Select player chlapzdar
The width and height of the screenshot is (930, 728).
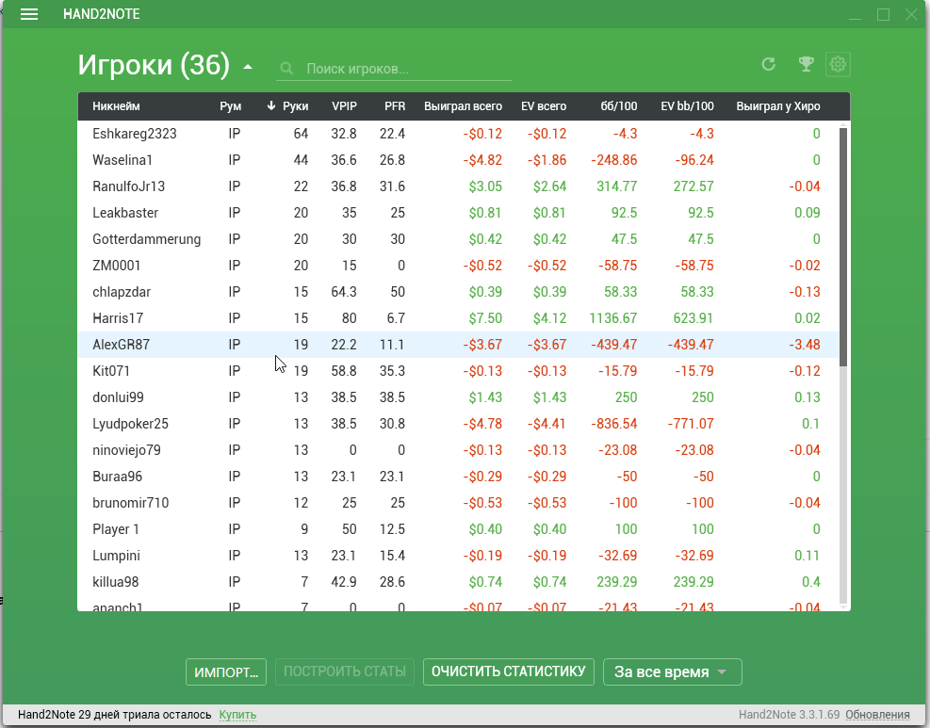pos(458,292)
